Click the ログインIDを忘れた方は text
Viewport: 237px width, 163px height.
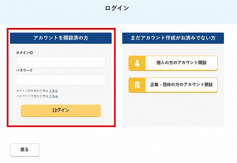pos(32,91)
